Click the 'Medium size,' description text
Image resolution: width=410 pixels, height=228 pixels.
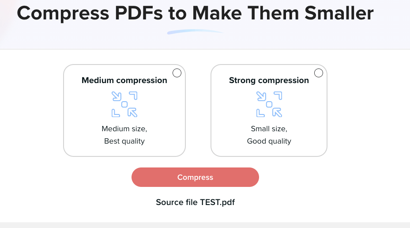pos(124,129)
